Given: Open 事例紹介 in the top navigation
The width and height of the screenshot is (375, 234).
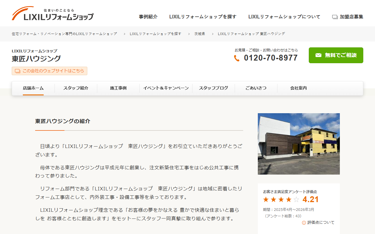Looking at the screenshot, I should tap(148, 17).
